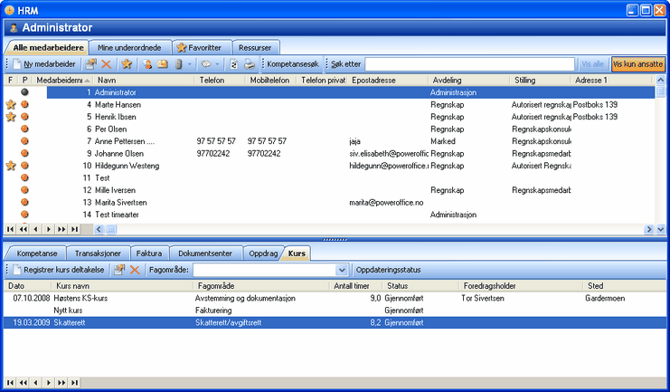Screen dimensions: 670x392
Task: Select the Marita Sivertsen row
Action: [x=329, y=203]
